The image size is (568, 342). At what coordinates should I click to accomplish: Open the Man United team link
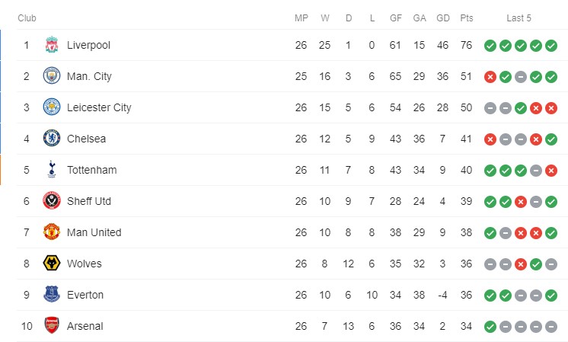click(94, 232)
